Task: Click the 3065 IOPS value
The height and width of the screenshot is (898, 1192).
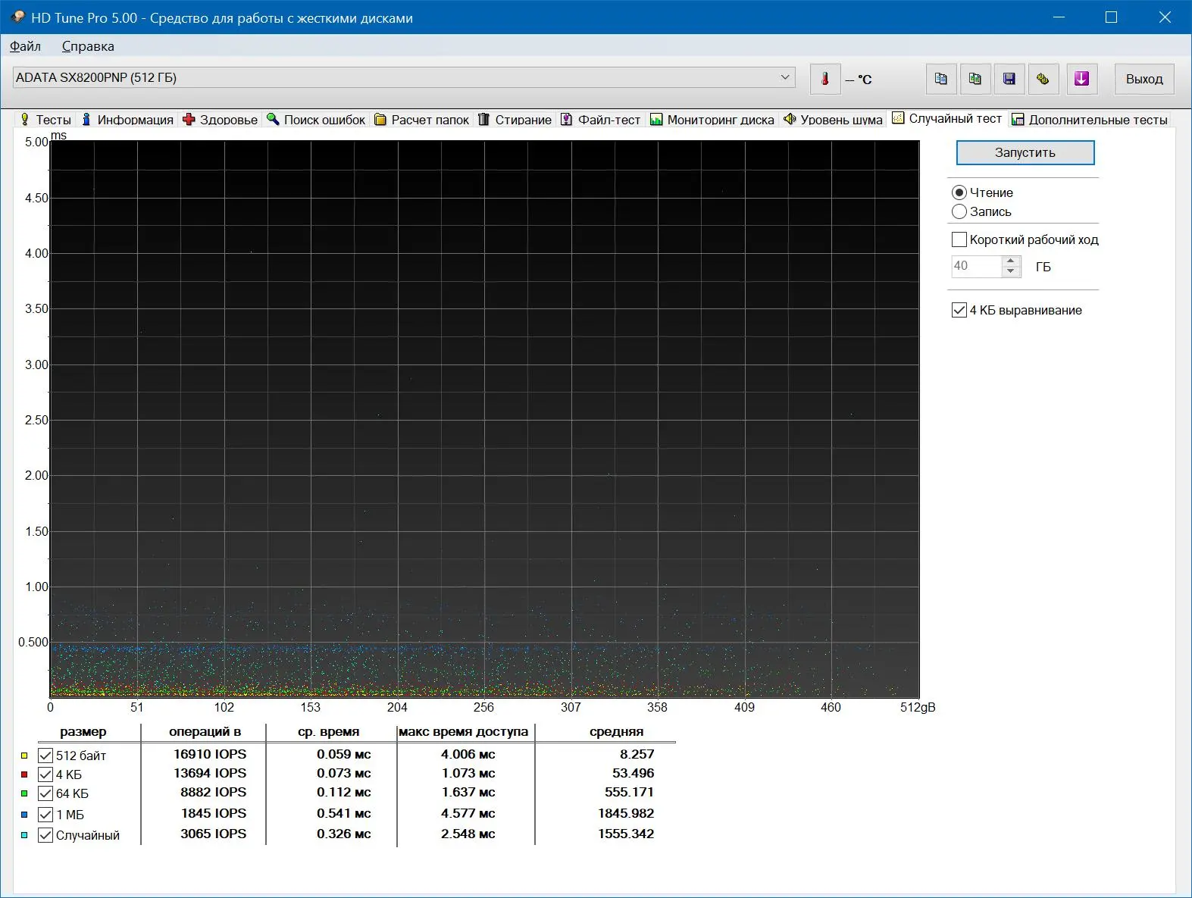Action: (x=213, y=834)
